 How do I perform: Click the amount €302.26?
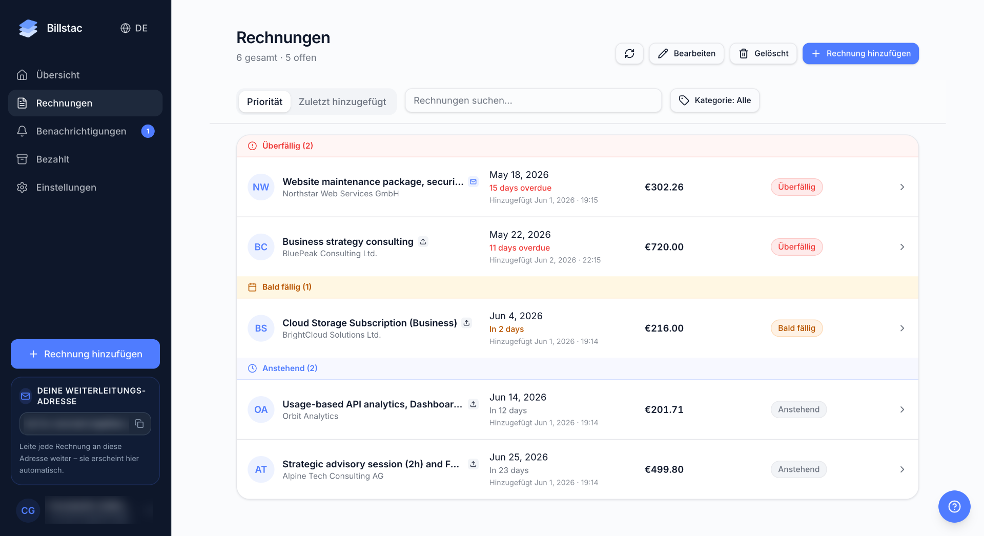tap(664, 187)
